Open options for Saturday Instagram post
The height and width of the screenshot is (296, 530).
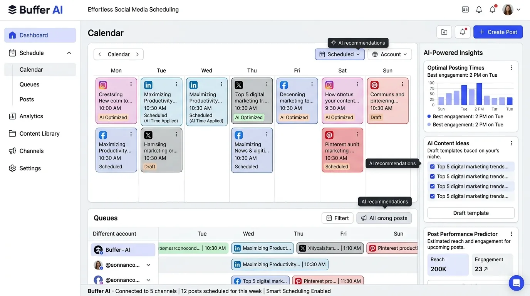pos(357,84)
